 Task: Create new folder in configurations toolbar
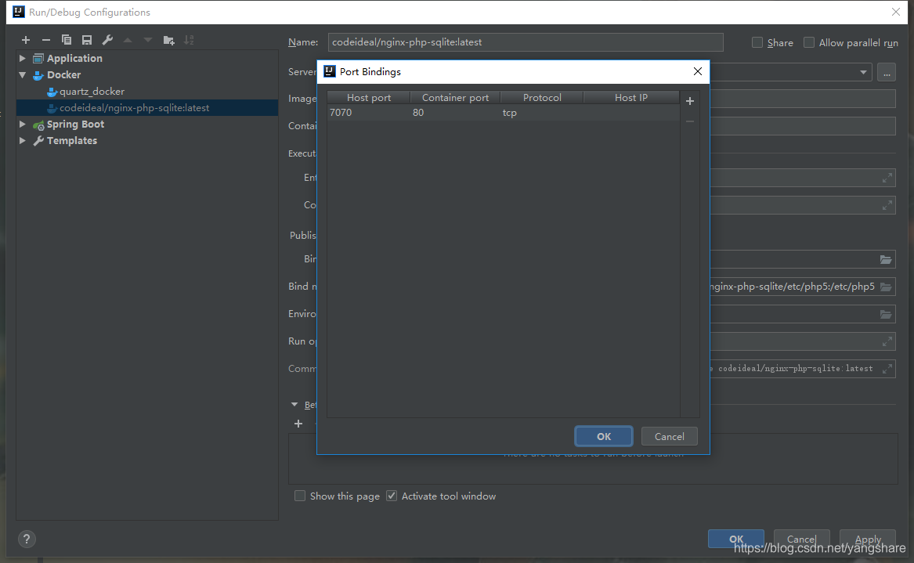click(168, 40)
